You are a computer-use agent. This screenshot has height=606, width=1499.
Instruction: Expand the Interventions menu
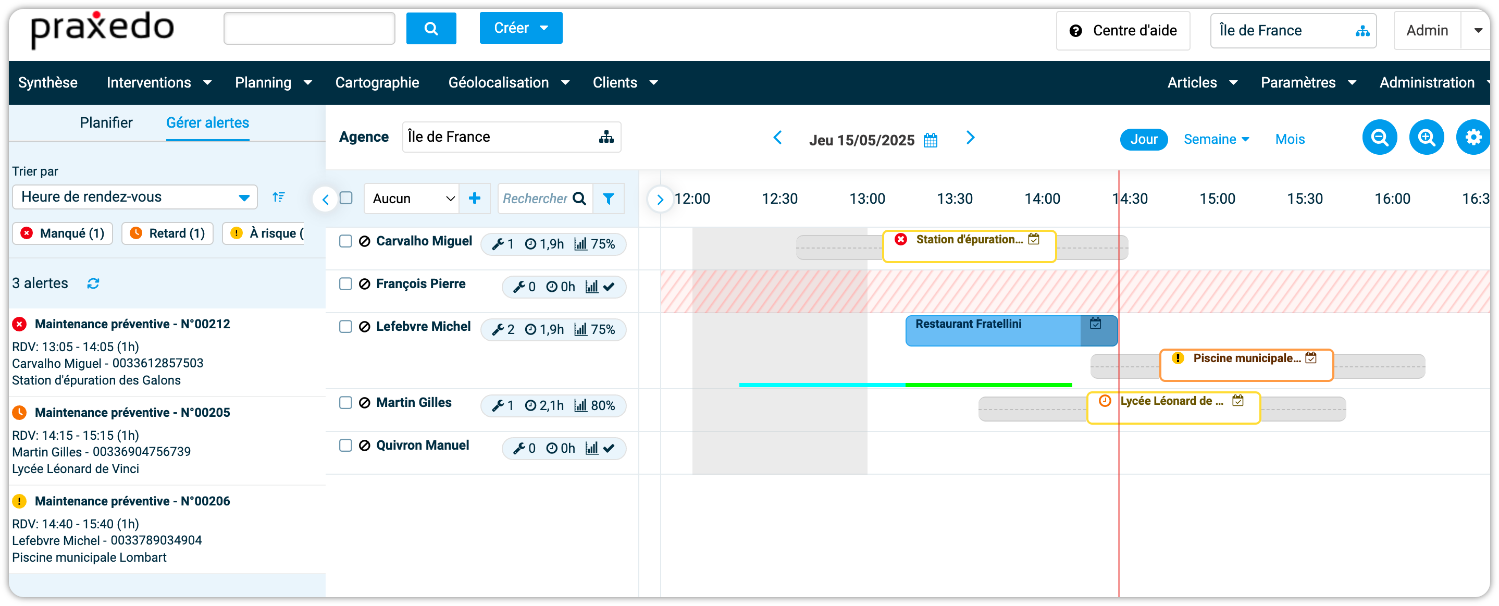pos(159,83)
